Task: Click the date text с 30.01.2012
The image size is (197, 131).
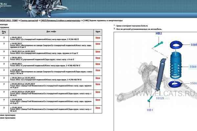Action: (x=16, y=37)
